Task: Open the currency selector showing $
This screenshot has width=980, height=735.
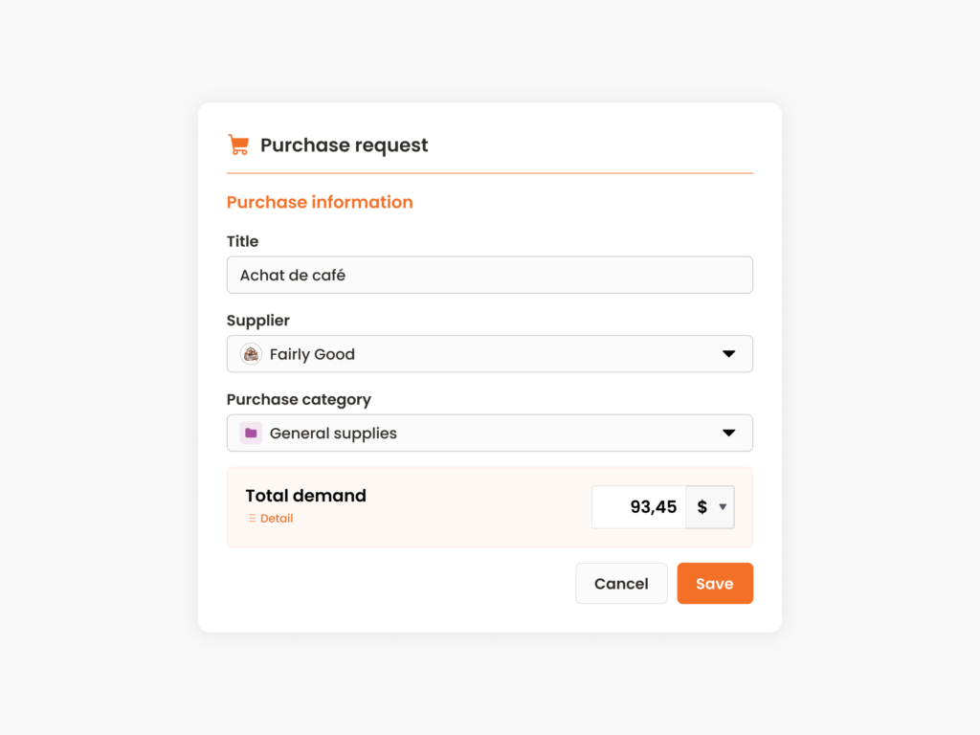Action: click(x=710, y=506)
